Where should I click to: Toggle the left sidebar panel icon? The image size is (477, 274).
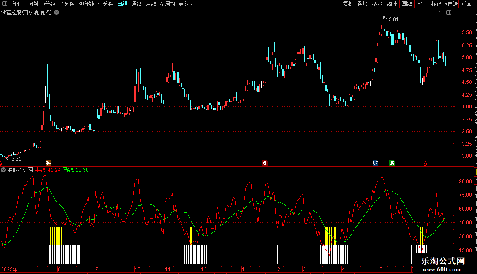click(x=5, y=4)
